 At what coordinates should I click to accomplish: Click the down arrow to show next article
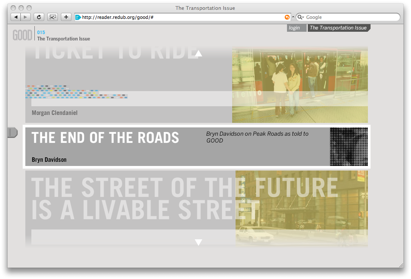coord(199,242)
